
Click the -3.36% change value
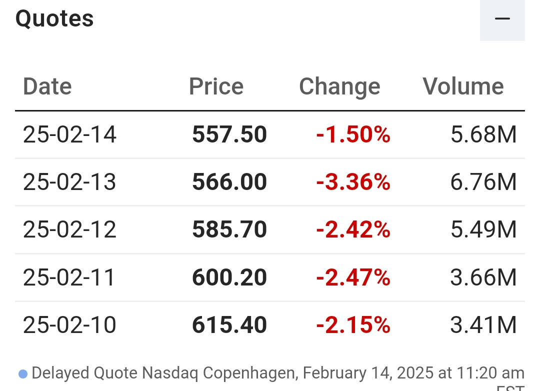tap(353, 182)
